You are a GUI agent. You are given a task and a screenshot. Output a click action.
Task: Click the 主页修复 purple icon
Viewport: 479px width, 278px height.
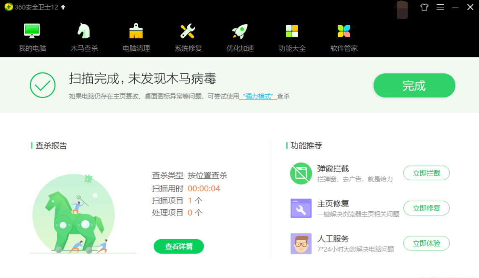coord(301,208)
